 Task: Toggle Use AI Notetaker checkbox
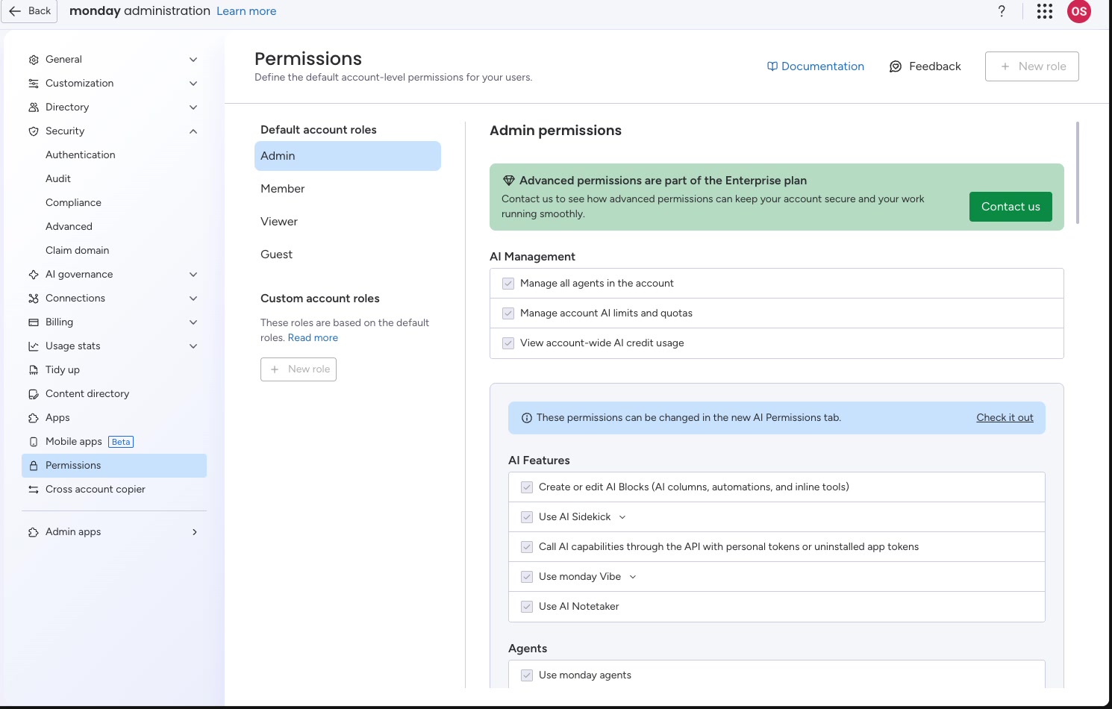pos(527,607)
